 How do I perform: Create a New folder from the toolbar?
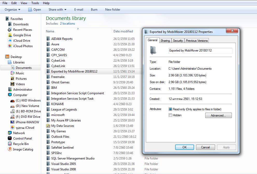pyautogui.click(x=112, y=10)
